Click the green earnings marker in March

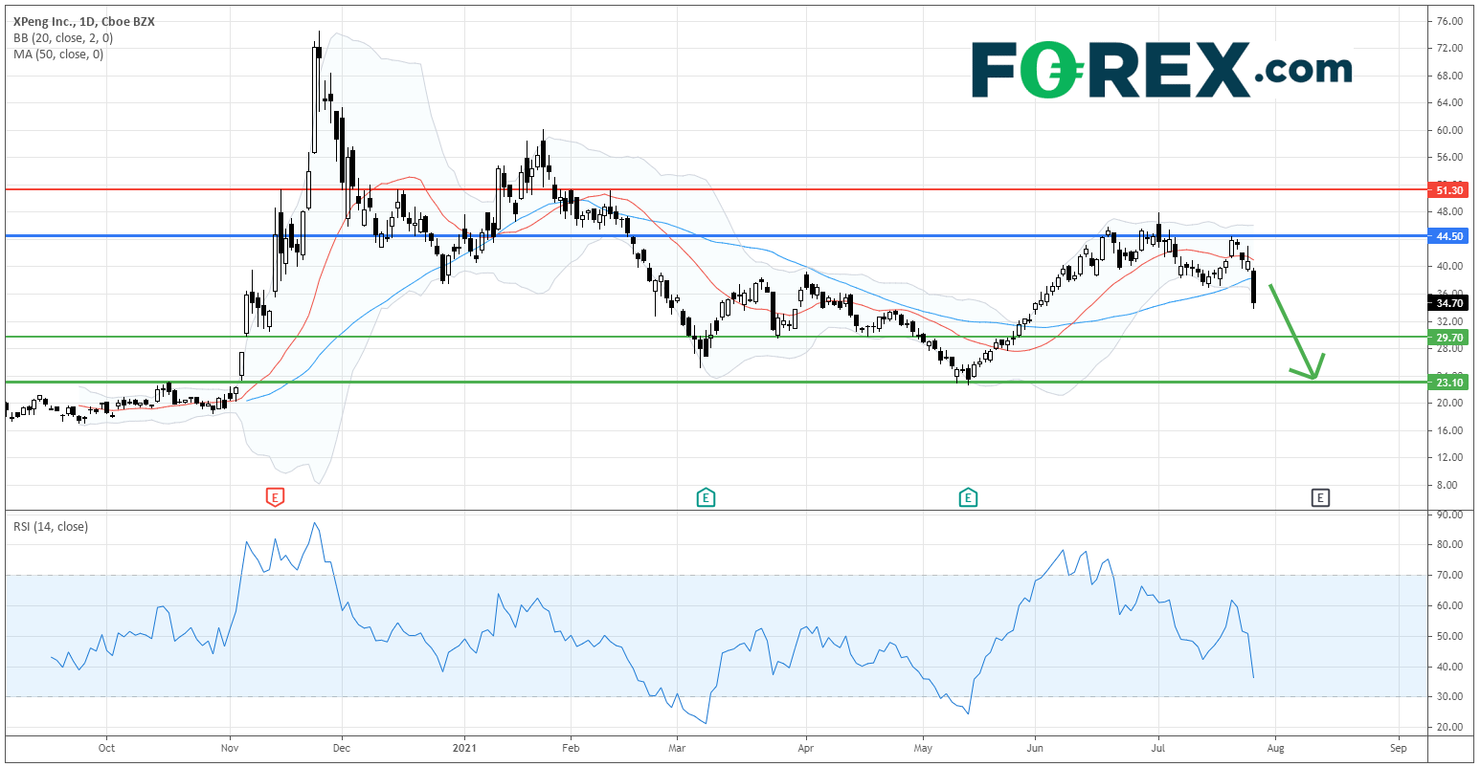click(x=706, y=497)
